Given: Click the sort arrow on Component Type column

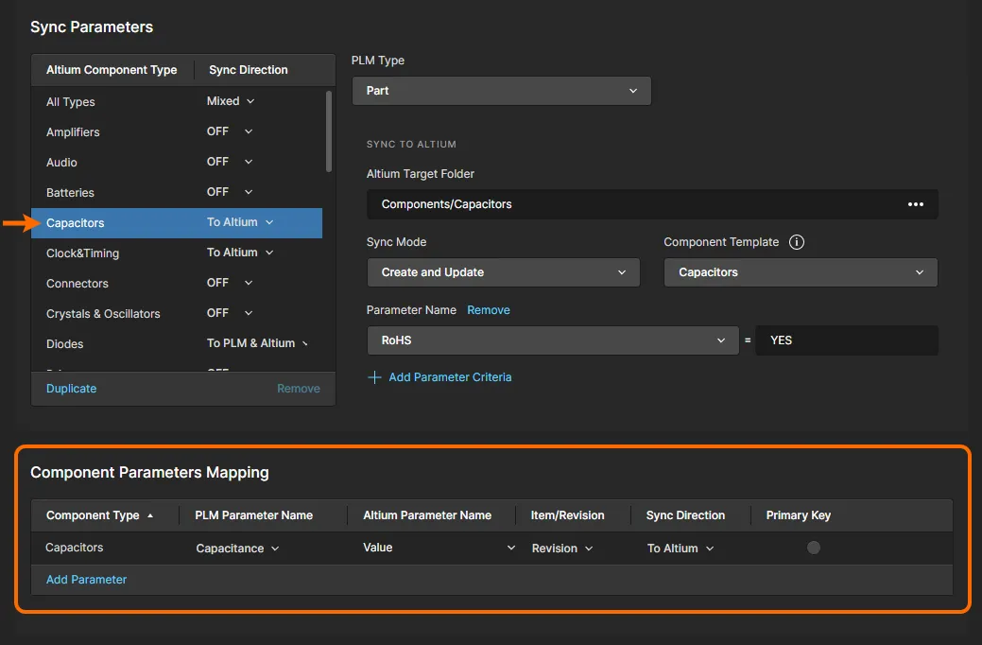Looking at the screenshot, I should tap(149, 515).
